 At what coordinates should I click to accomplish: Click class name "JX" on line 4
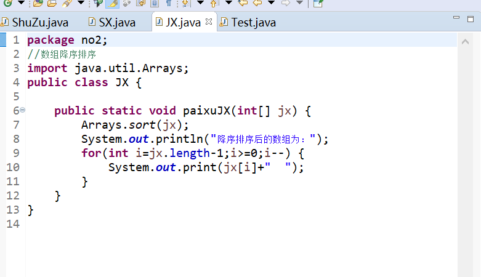122,82
